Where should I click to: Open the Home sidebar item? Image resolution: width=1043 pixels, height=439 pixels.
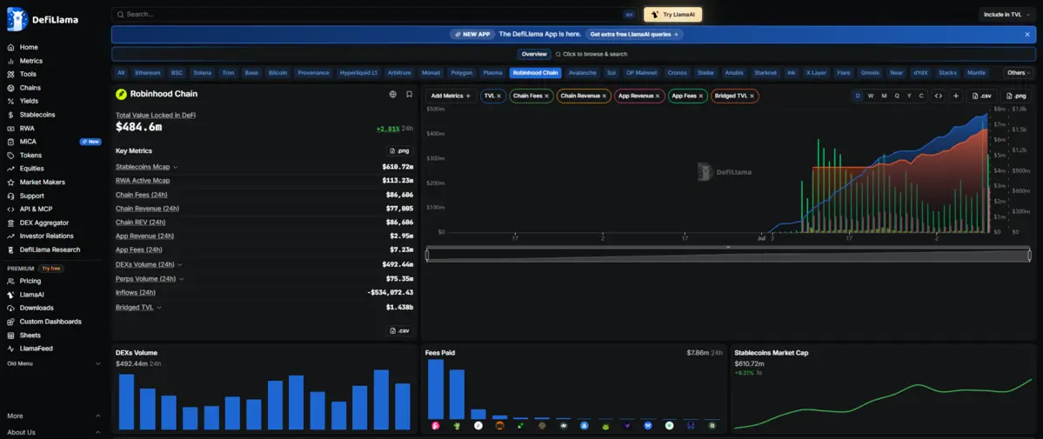pyautogui.click(x=23, y=47)
